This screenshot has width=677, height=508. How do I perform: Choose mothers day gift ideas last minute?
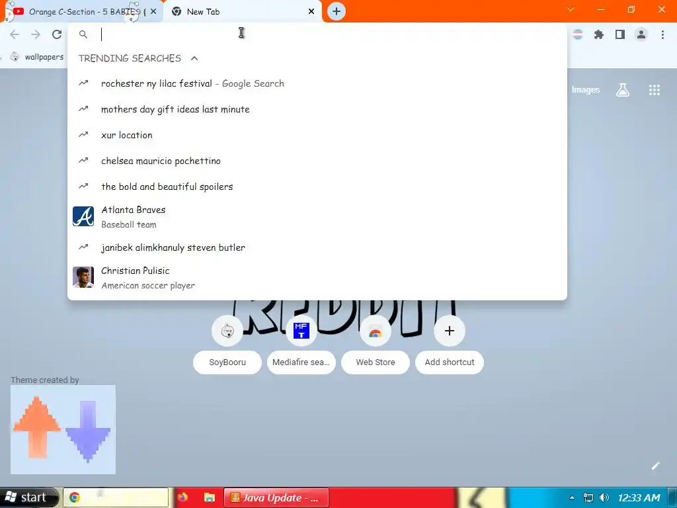pyautogui.click(x=317, y=109)
